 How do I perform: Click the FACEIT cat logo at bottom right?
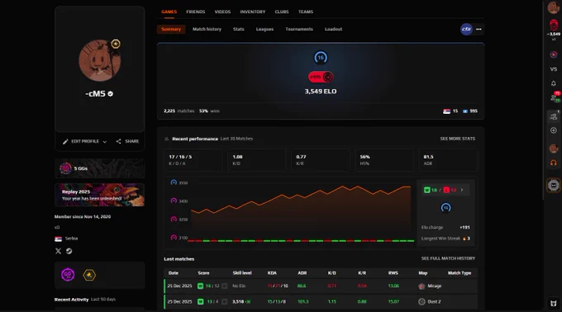tap(554, 304)
